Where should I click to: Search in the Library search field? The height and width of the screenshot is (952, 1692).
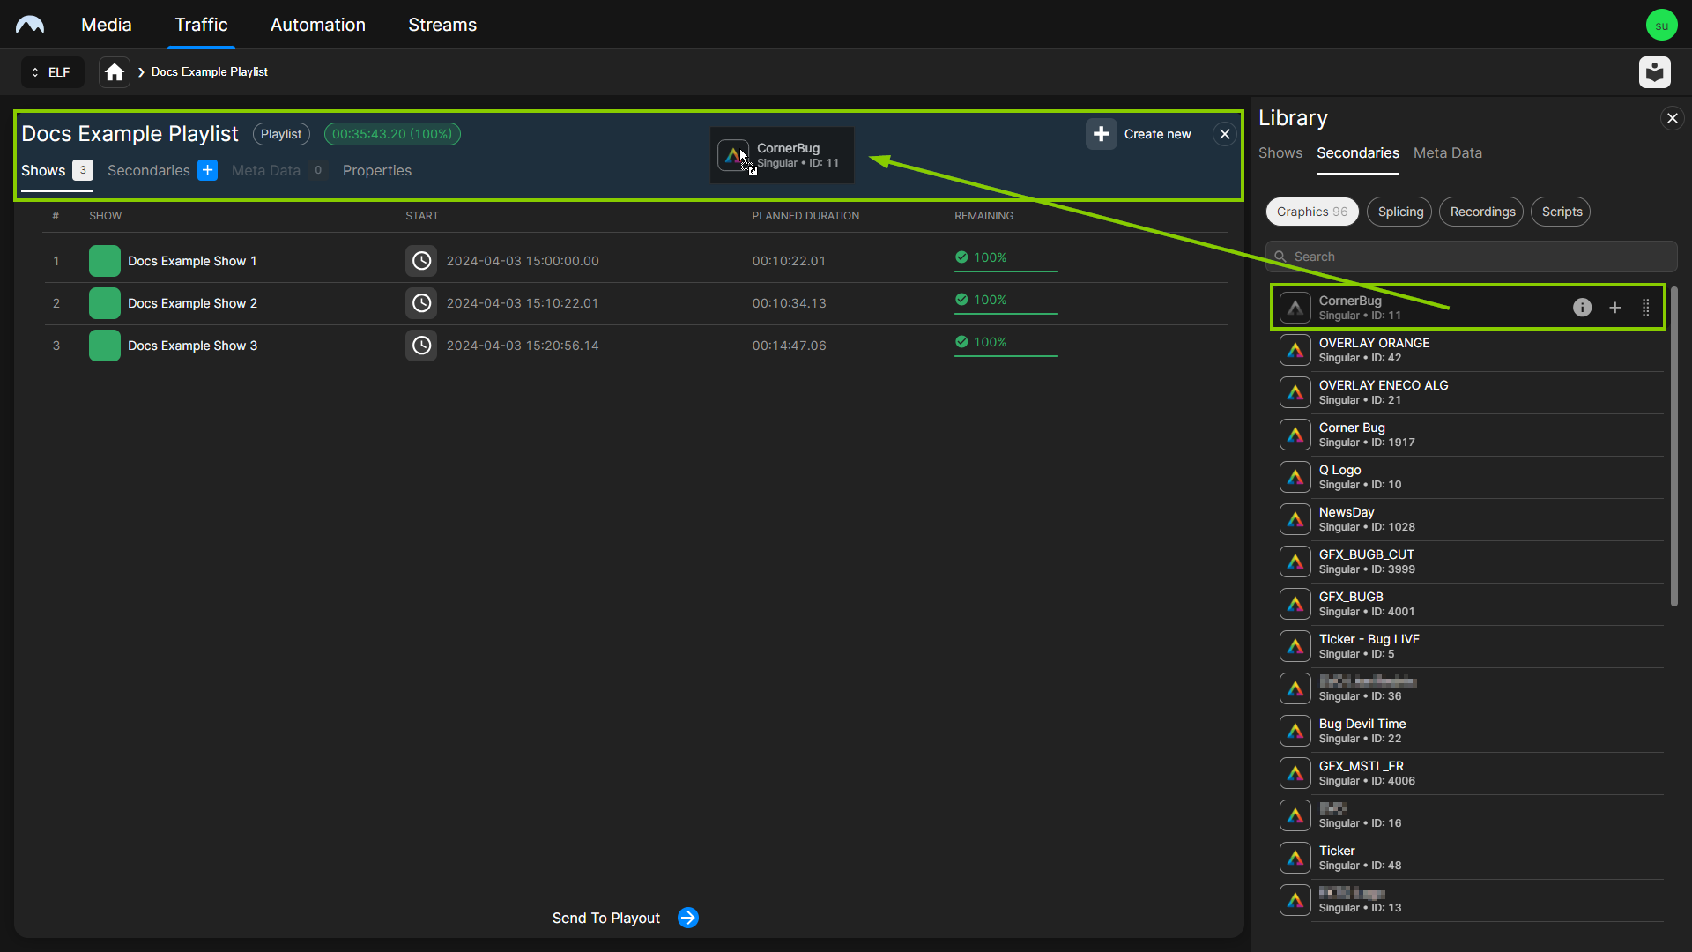coord(1466,256)
